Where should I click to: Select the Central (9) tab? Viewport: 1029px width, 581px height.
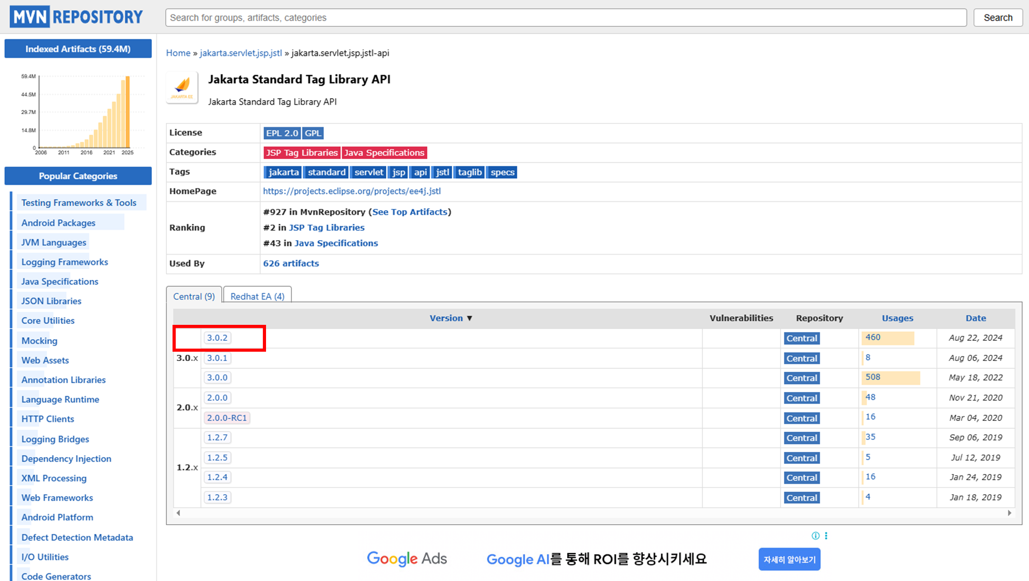(194, 296)
